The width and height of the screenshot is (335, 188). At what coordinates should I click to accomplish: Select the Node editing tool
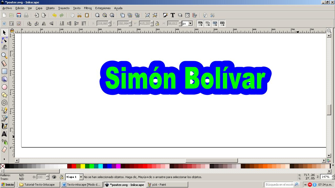click(x=4, y=40)
